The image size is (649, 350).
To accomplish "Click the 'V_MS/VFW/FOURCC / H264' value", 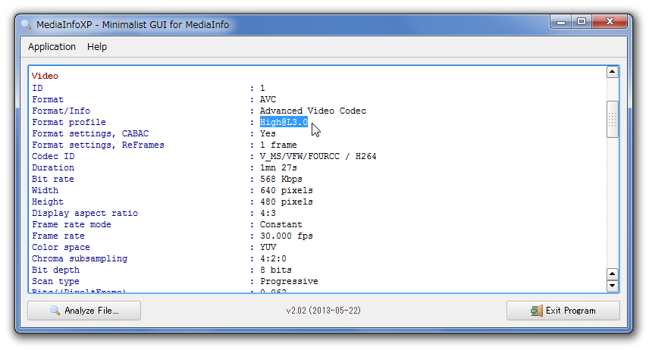I will (x=318, y=156).
